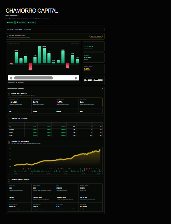This screenshot has height=224, width=171.
Task: Click the scrollbar left arrow under the monthly chart
Action: (11, 78)
